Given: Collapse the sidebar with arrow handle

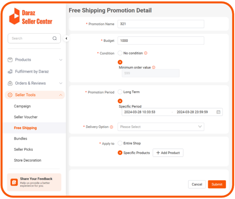Looking at the screenshot, I should pyautogui.click(x=66, y=38).
